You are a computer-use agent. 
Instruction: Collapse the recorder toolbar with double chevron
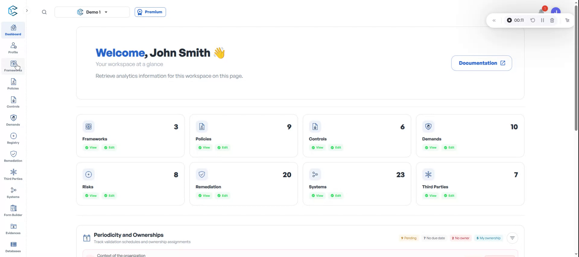point(494,21)
